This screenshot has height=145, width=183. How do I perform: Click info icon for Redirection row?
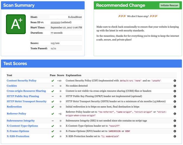tap(175, 107)
